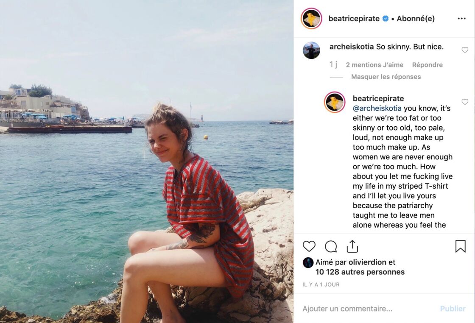Open the @archeiskotia mention link in the reply
The height and width of the screenshot is (323, 475).
(x=377, y=109)
